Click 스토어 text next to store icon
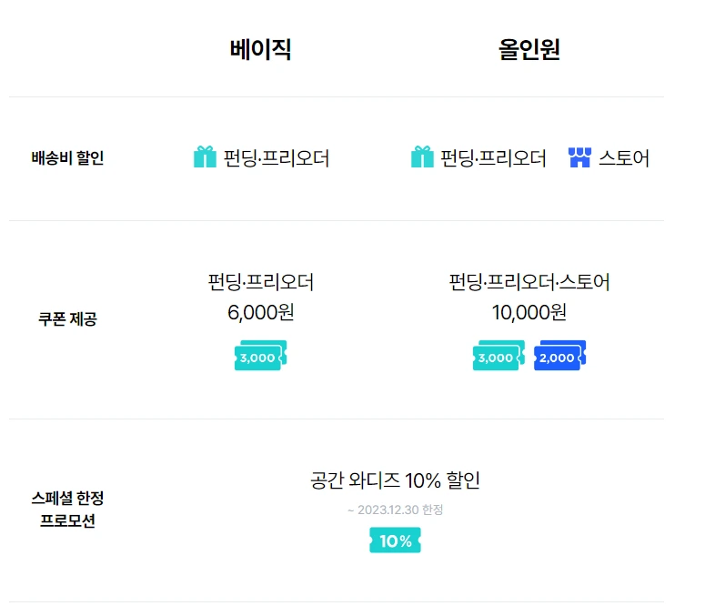The image size is (705, 616). [x=624, y=158]
